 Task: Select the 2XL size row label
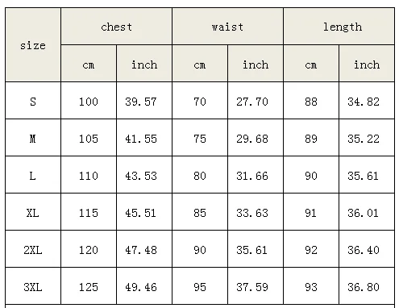[x=33, y=249]
